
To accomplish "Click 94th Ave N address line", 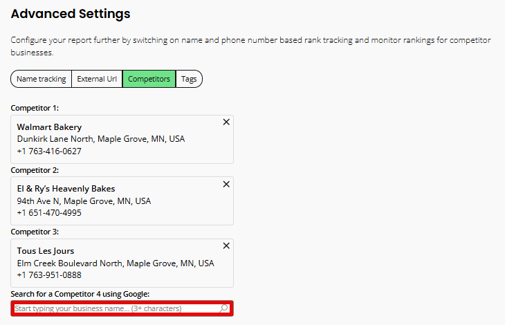I will point(84,201).
